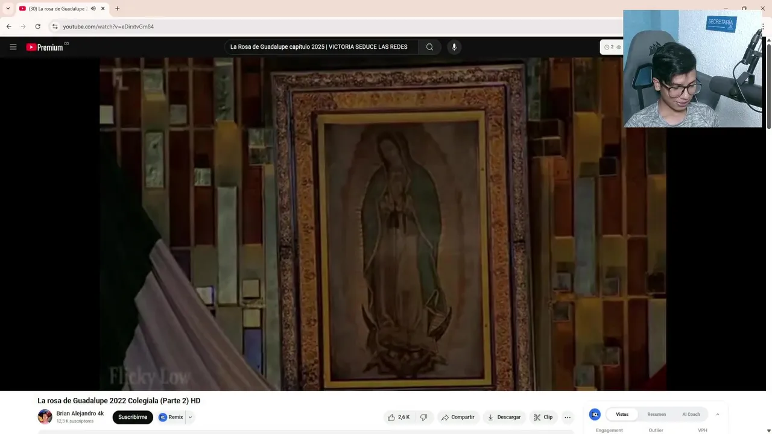This screenshot has width=772, height=434.
Task: Click the VPH label
Action: pyautogui.click(x=702, y=430)
